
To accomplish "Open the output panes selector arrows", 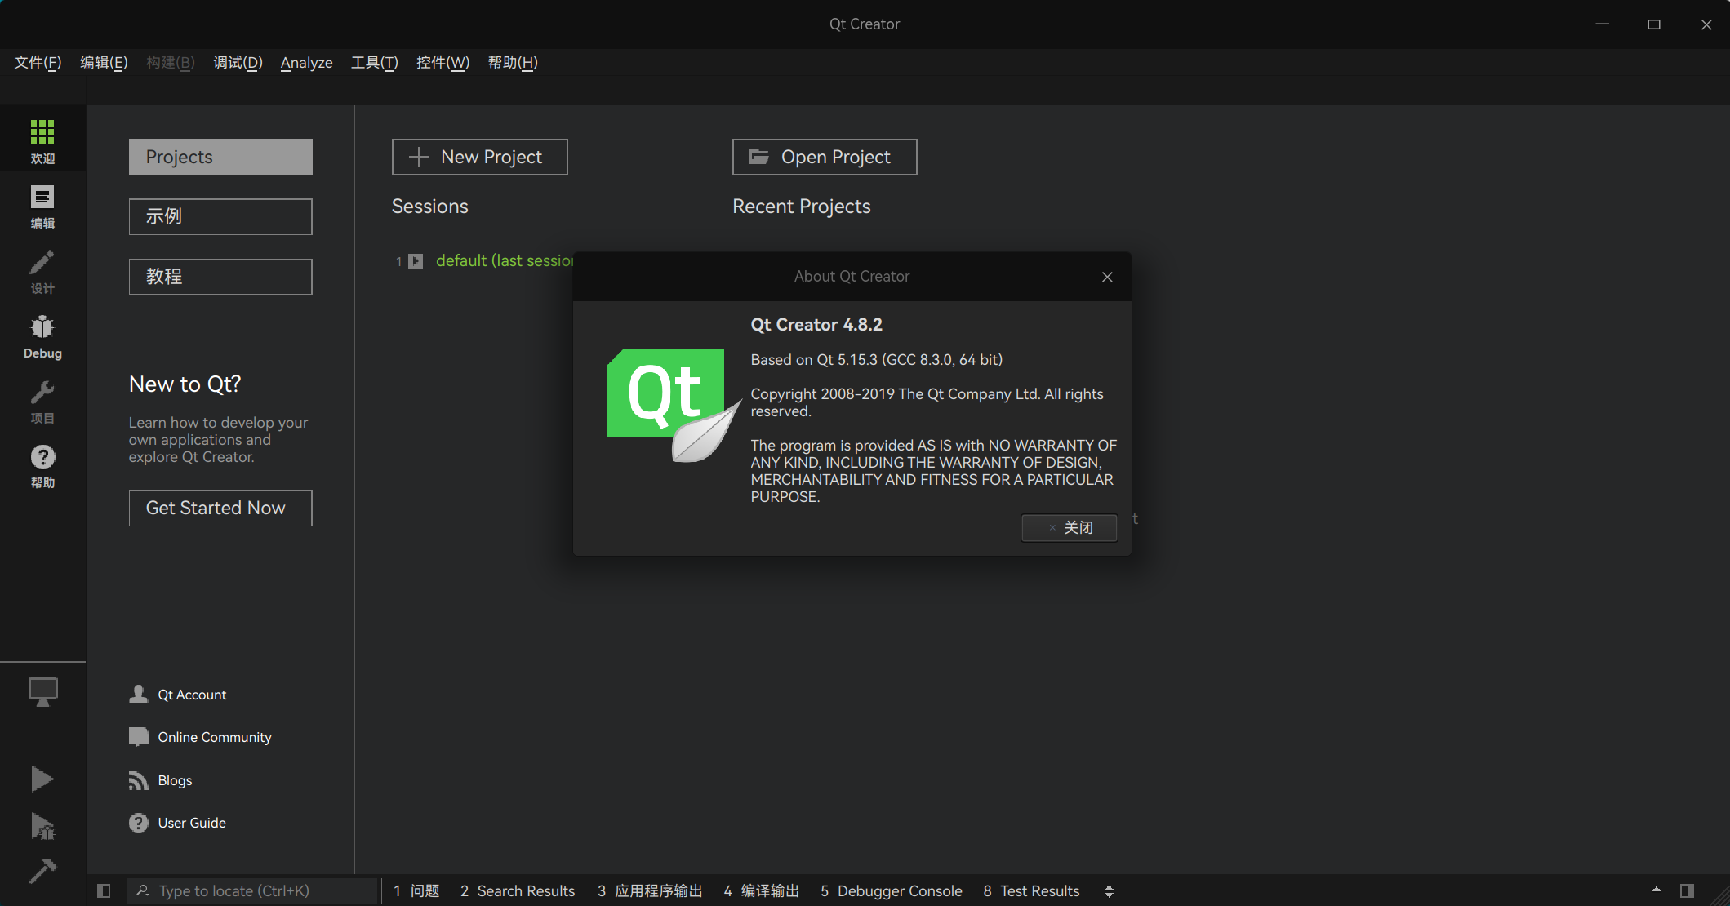I will click(1109, 891).
